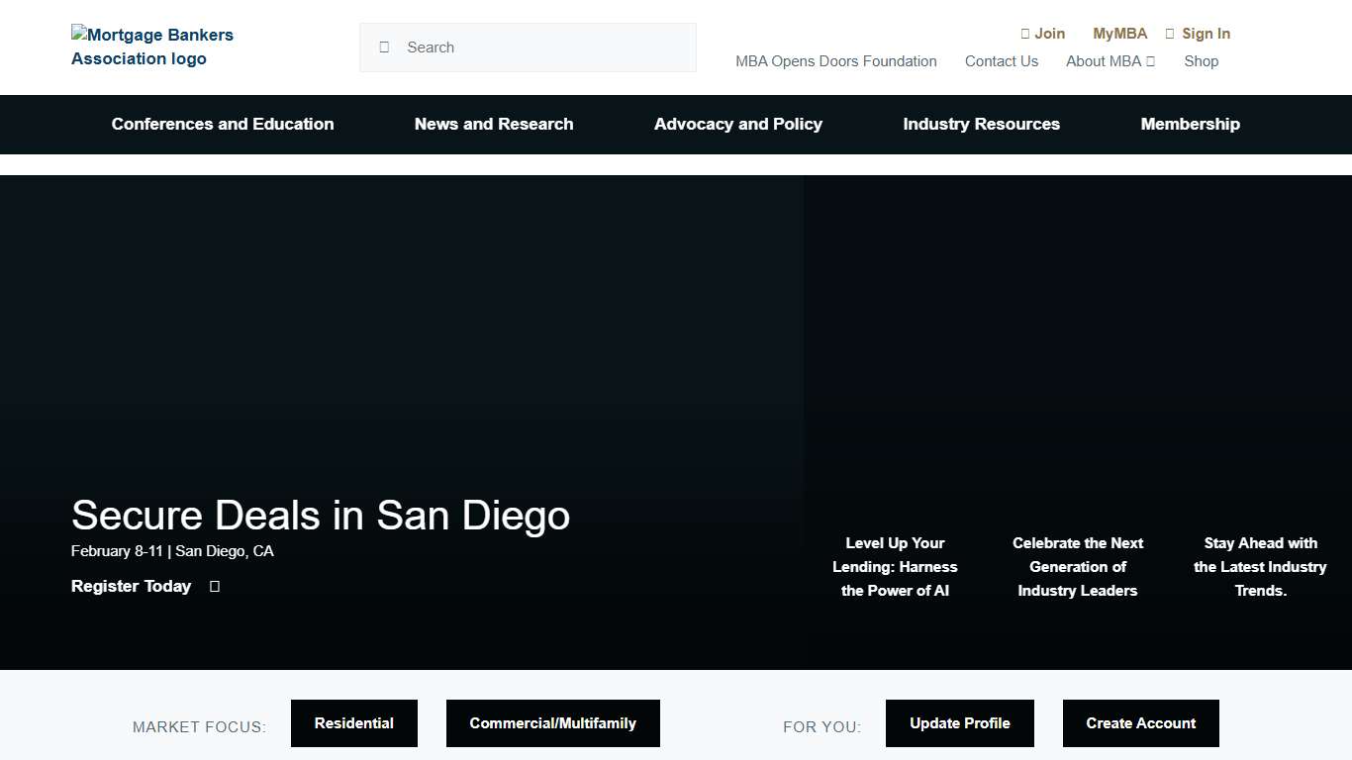
Task: Select the 'Harness the Power of AI' slide
Action: (895, 567)
